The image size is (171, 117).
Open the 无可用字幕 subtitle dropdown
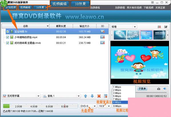pyautogui.click(x=21, y=96)
